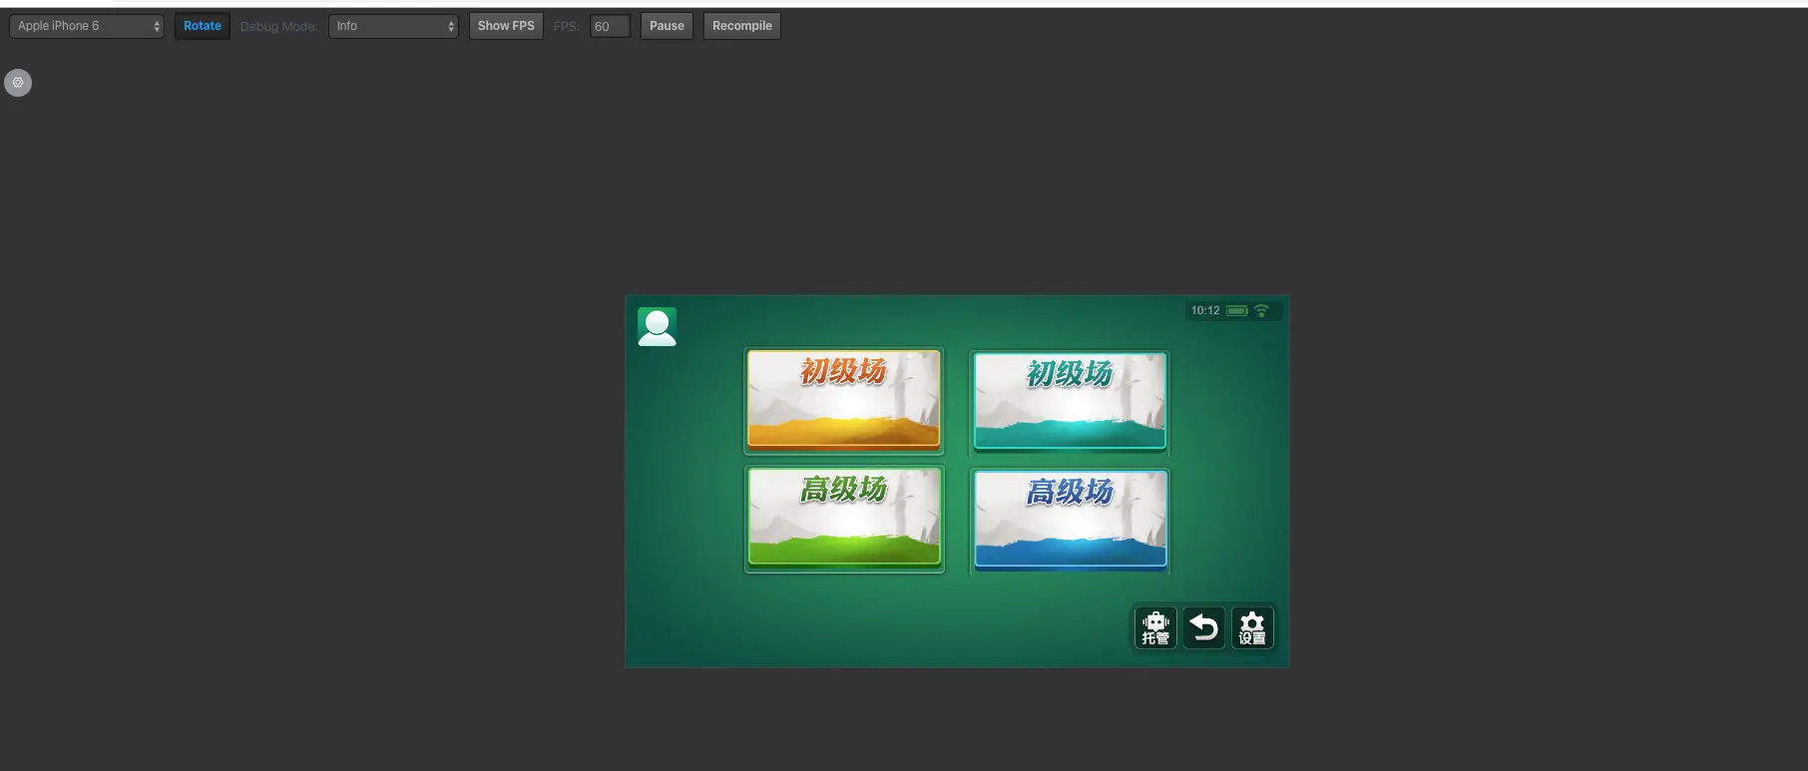1808x771 pixels.
Task: Tap the 托管 robot auto-play icon
Action: tap(1155, 628)
